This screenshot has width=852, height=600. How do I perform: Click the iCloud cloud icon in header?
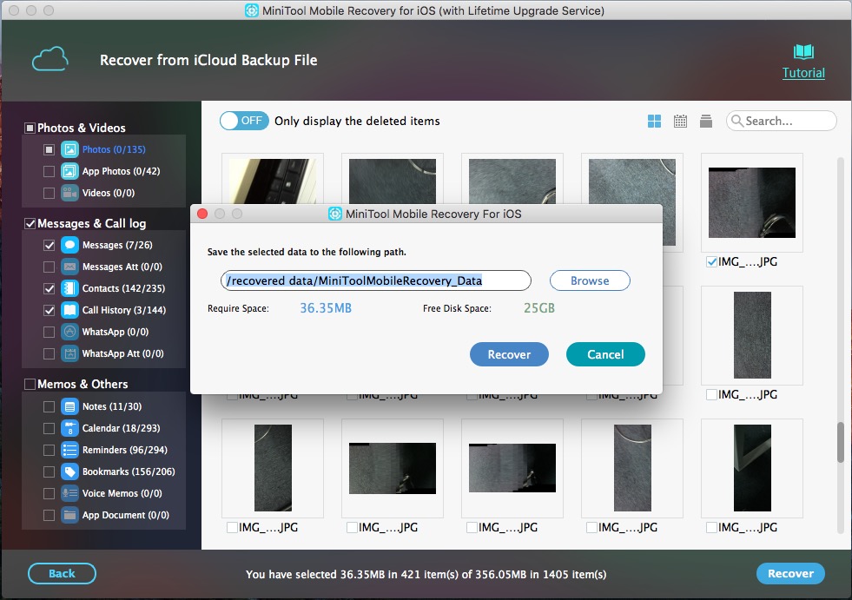coord(50,57)
